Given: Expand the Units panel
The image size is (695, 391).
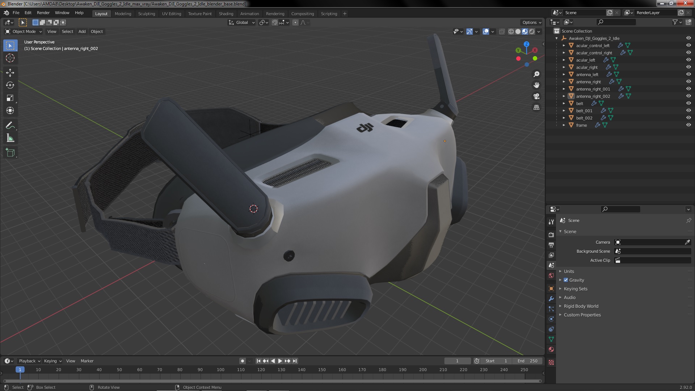Looking at the screenshot, I should pos(569,271).
